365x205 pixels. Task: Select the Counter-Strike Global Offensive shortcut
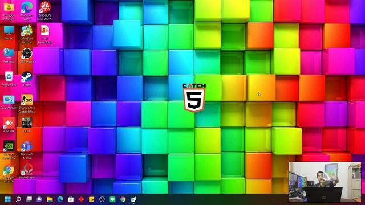pos(27,104)
